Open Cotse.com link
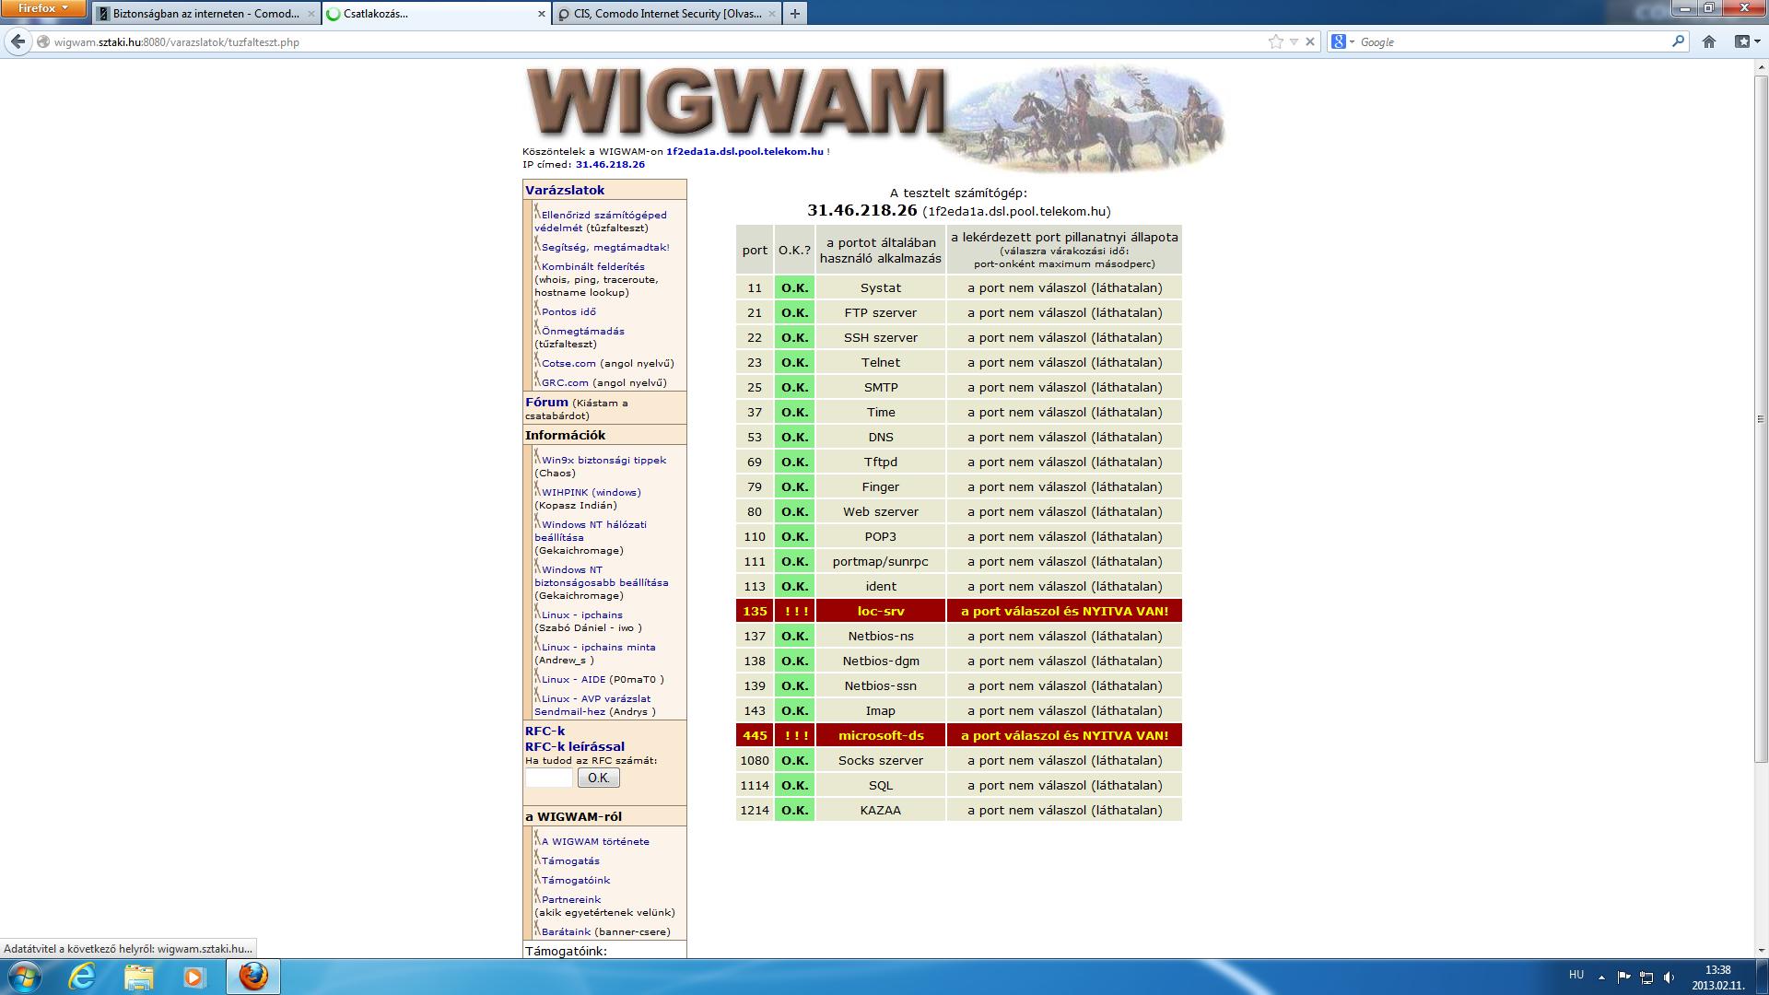The image size is (1769, 995). (568, 363)
